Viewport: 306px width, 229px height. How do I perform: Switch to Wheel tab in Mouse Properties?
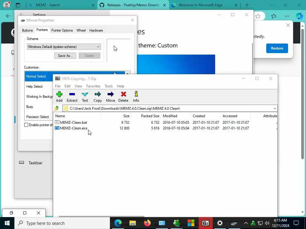click(x=81, y=30)
